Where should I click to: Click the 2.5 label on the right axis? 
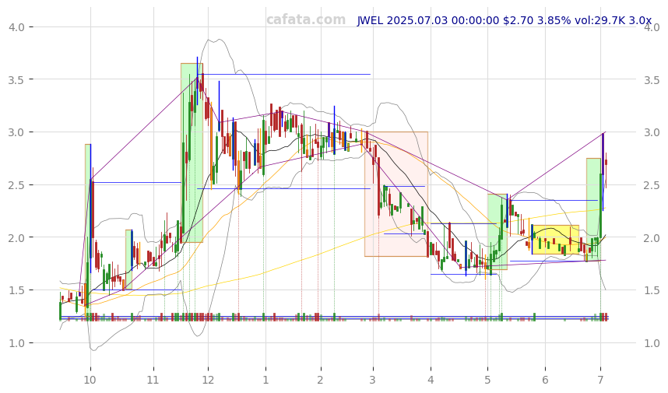point(652,184)
